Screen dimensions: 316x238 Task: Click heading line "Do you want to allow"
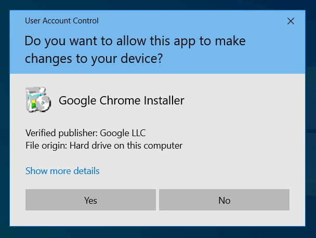tap(135, 41)
